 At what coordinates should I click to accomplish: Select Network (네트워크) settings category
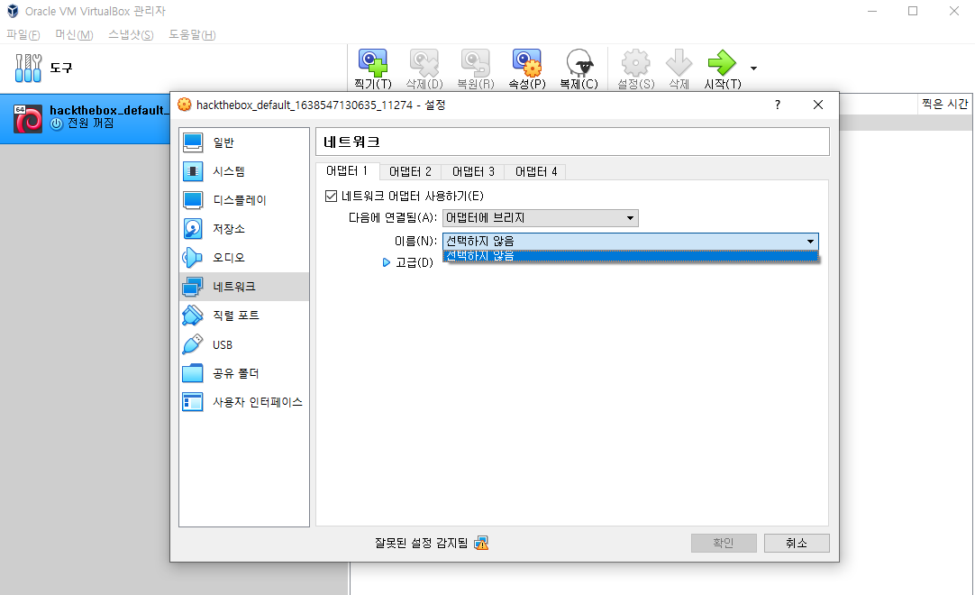tap(243, 287)
